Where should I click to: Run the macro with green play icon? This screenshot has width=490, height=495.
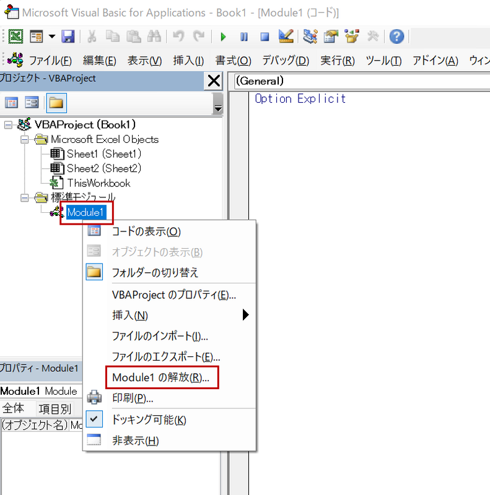[x=223, y=37]
